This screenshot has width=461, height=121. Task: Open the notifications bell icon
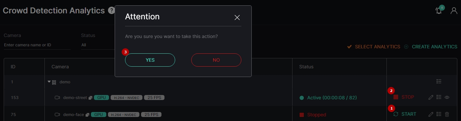(x=439, y=11)
